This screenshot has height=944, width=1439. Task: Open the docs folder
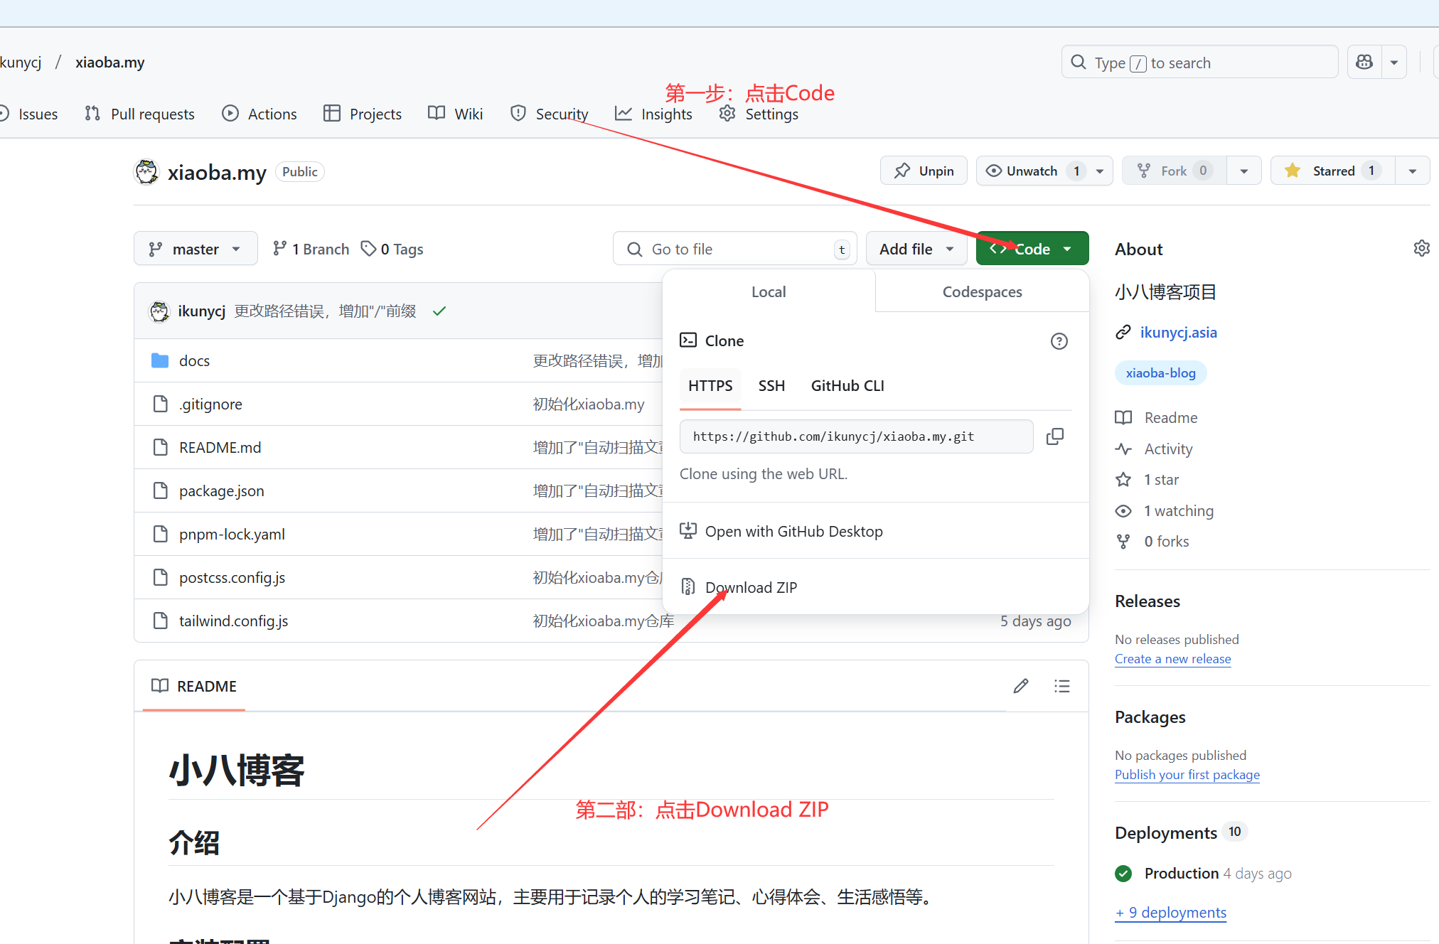pos(194,361)
